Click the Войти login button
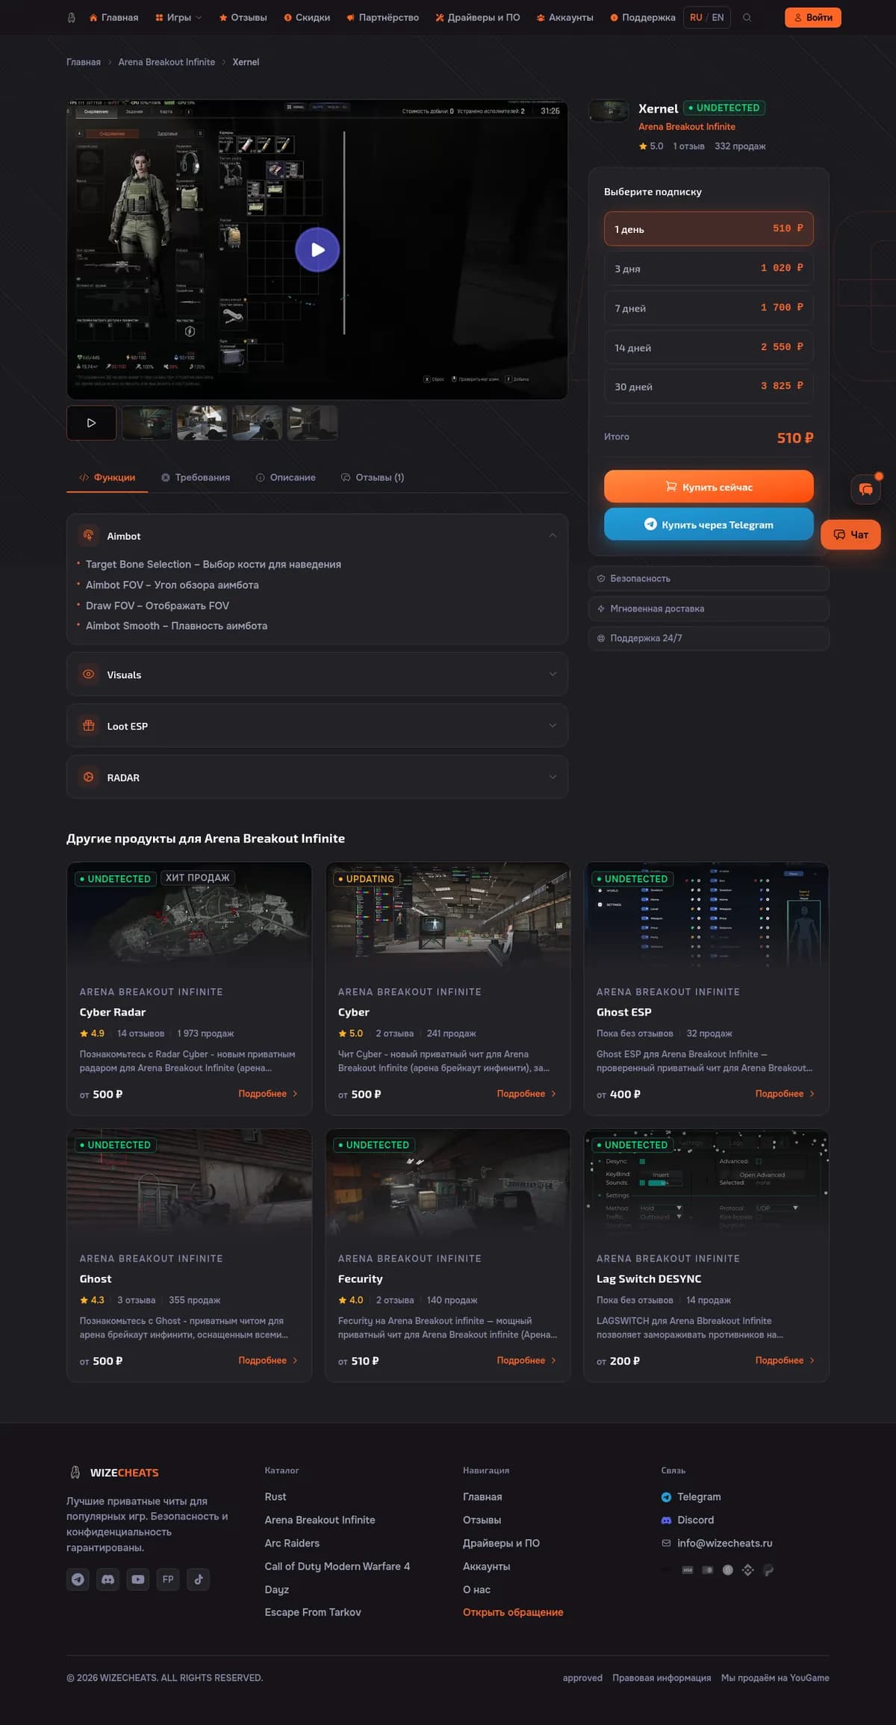Screen dimensions: 896x1725 [813, 17]
